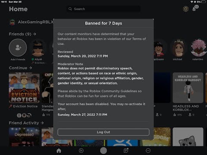Viewport: 207px width, 155px height.
Task: Open the Robux hexagon icon
Action: tap(186, 9)
